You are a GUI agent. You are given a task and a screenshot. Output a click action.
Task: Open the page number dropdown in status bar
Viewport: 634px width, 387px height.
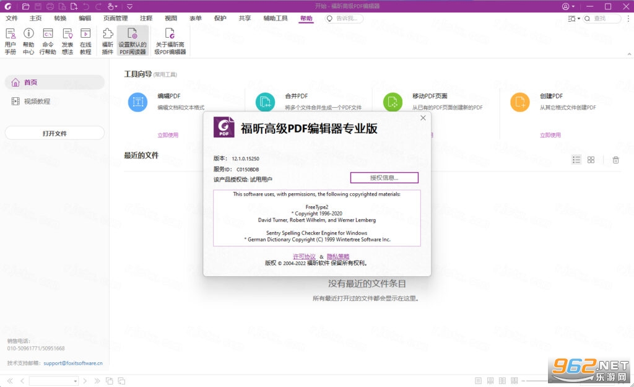pyautogui.click(x=75, y=381)
